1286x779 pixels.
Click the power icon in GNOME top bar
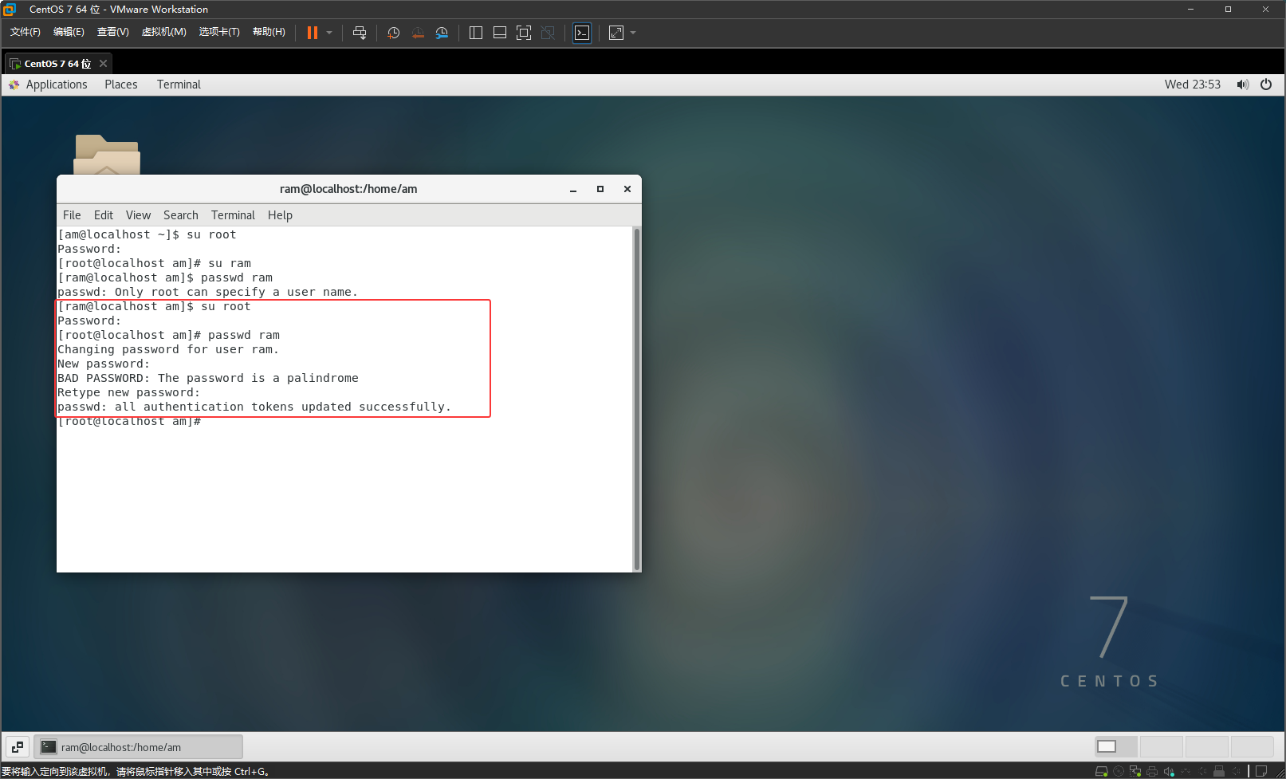tap(1266, 85)
